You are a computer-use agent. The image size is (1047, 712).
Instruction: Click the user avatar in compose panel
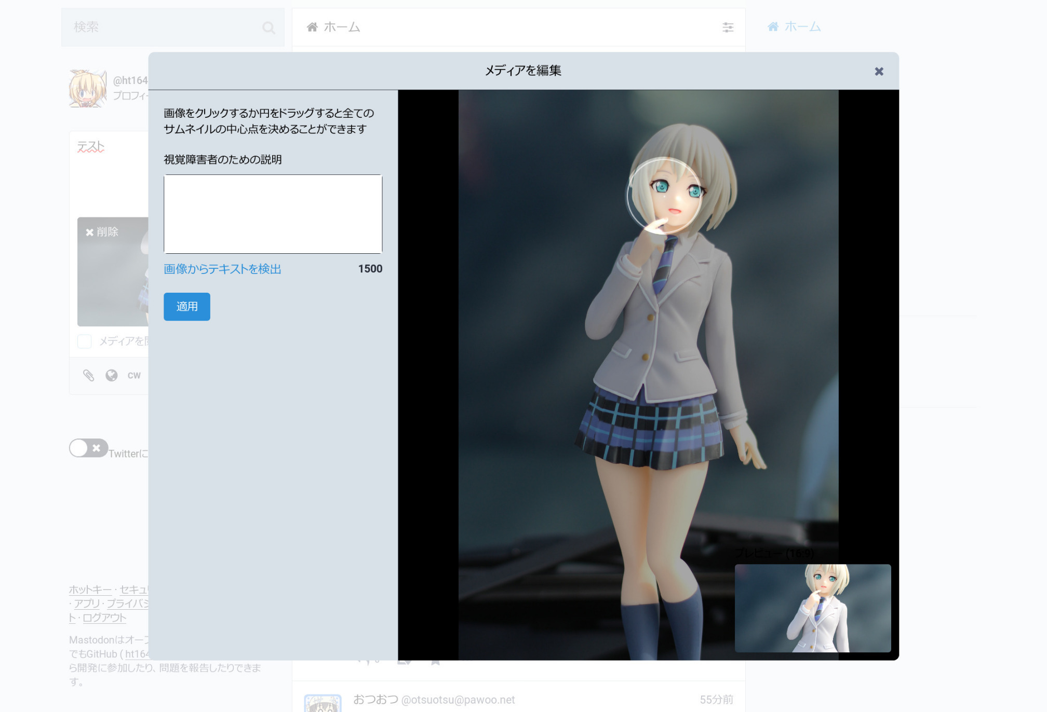(88, 88)
